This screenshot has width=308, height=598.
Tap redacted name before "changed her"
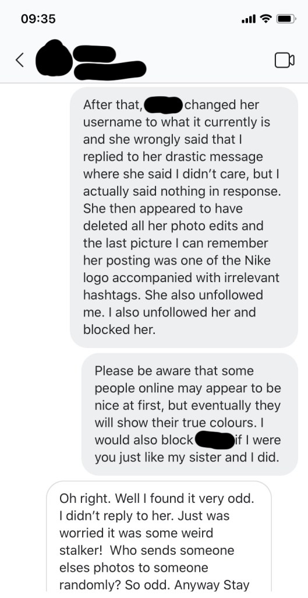[163, 105]
